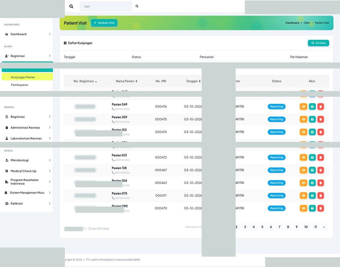Click Mikrobiologi microscope icon
The image size is (340, 267).
(7, 160)
